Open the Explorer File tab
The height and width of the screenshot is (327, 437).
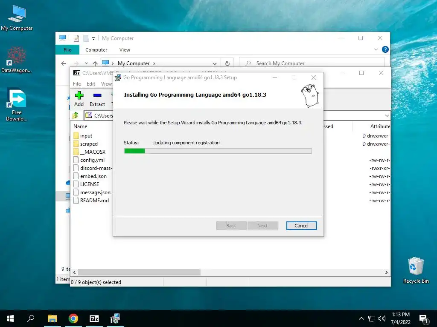[67, 50]
